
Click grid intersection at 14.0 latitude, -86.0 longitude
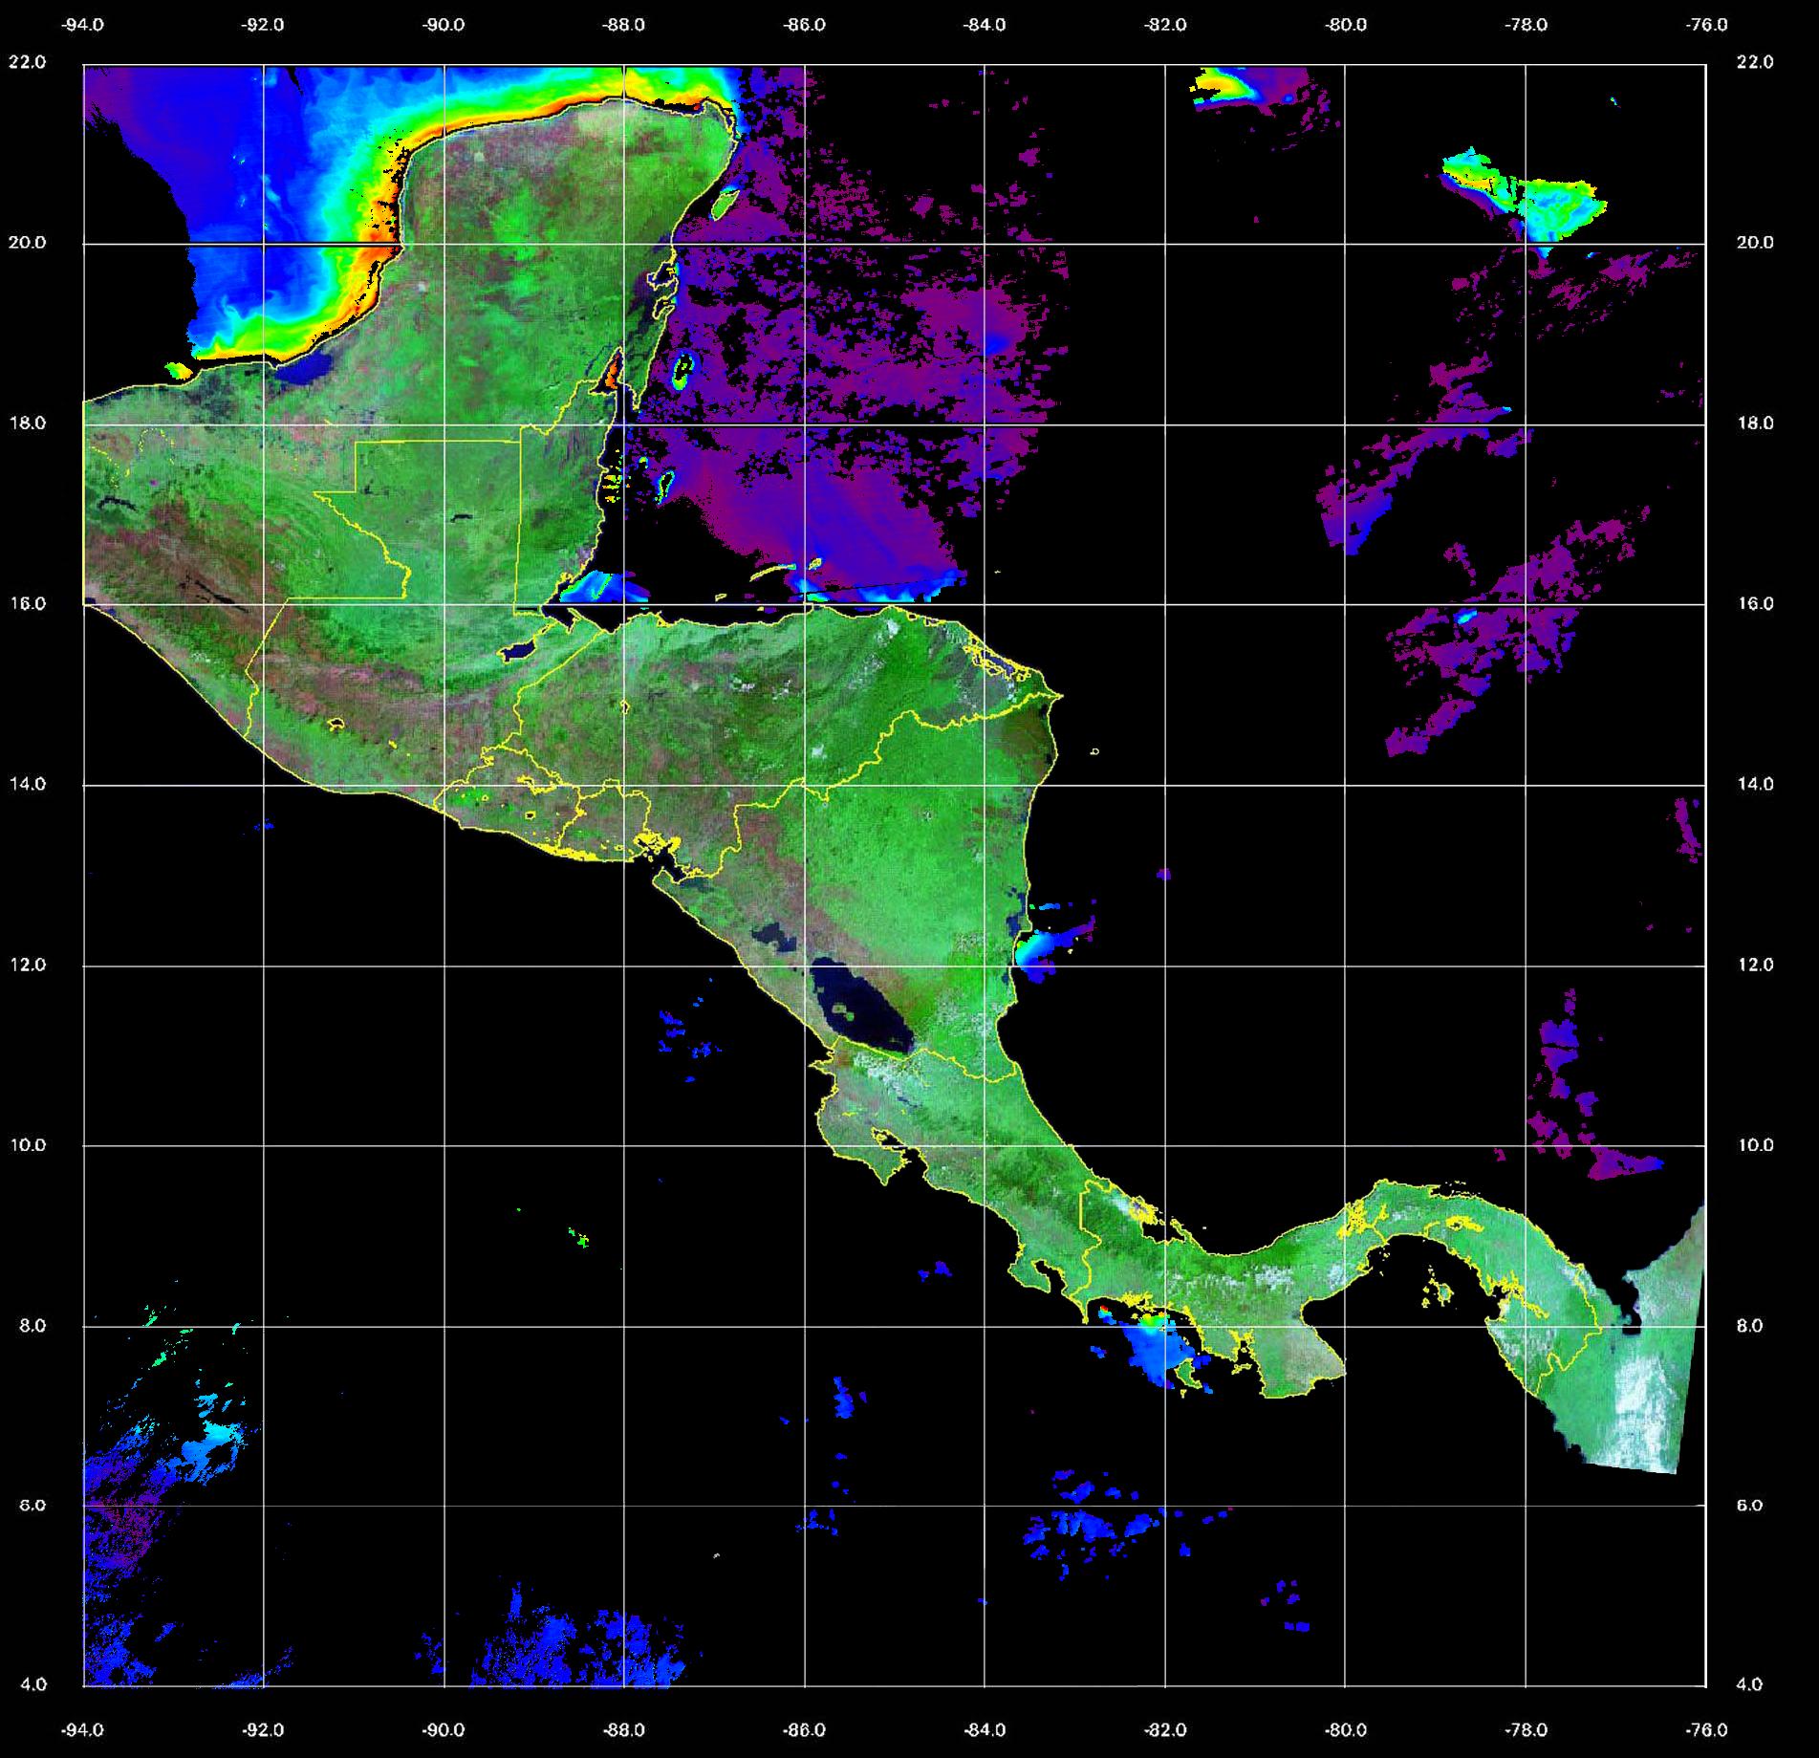pos(805,785)
